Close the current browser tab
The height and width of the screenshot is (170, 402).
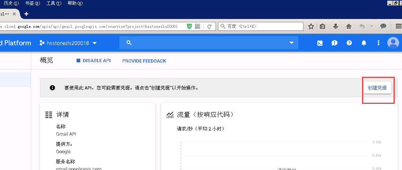[x=14, y=14]
